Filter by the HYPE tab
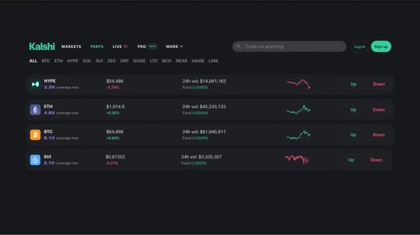Screen dimensions: 420x235 click(x=73, y=61)
